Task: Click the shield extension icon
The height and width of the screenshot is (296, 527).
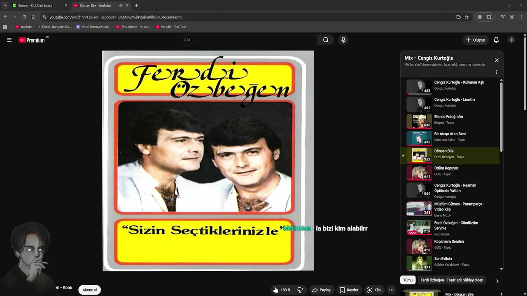Action: [479, 17]
